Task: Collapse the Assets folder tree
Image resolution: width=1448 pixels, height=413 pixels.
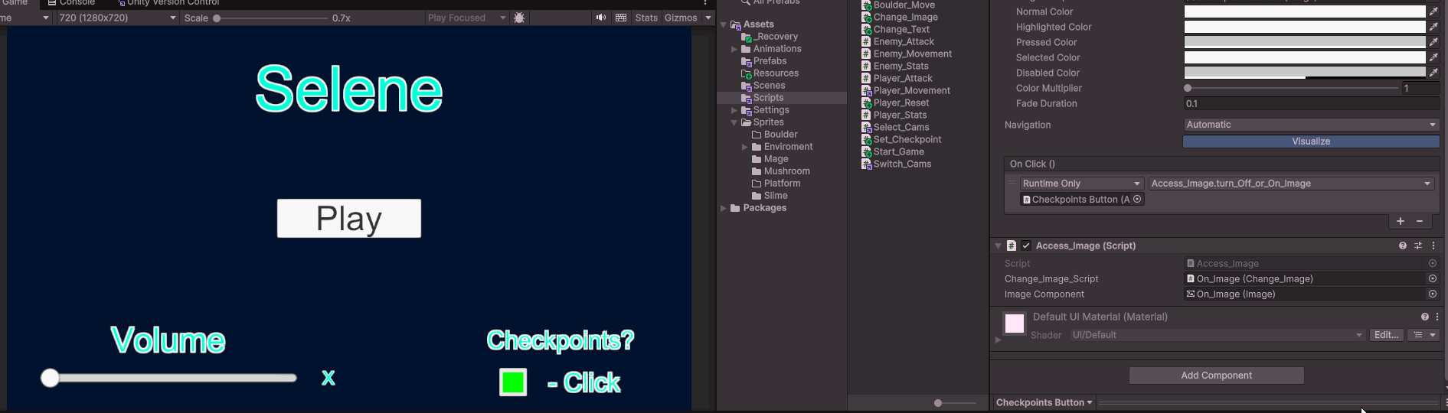Action: 724,24
